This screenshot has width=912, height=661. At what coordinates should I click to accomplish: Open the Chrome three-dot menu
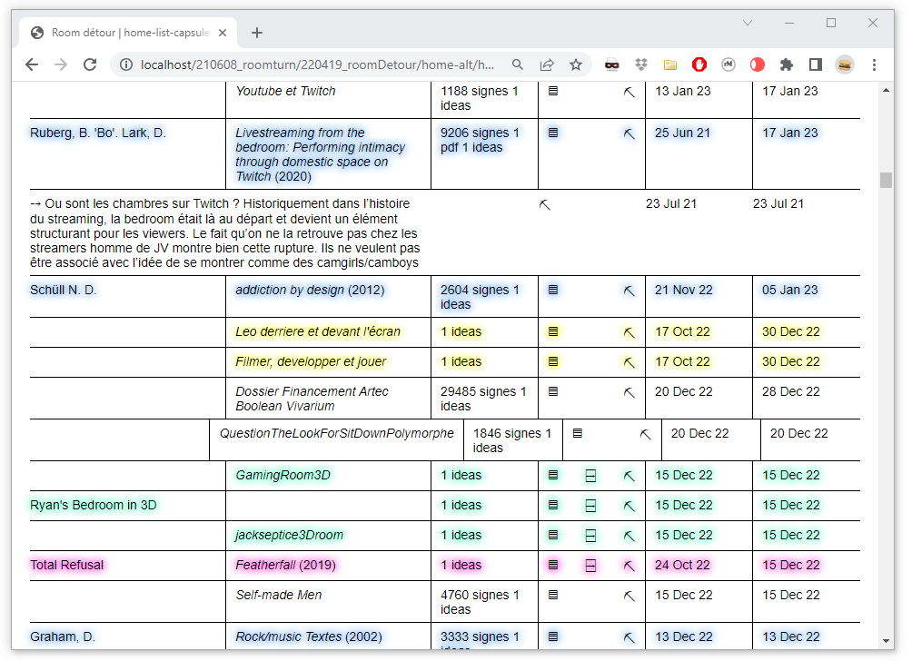point(874,64)
